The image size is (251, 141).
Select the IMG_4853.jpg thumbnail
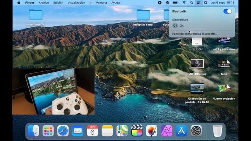(197, 63)
